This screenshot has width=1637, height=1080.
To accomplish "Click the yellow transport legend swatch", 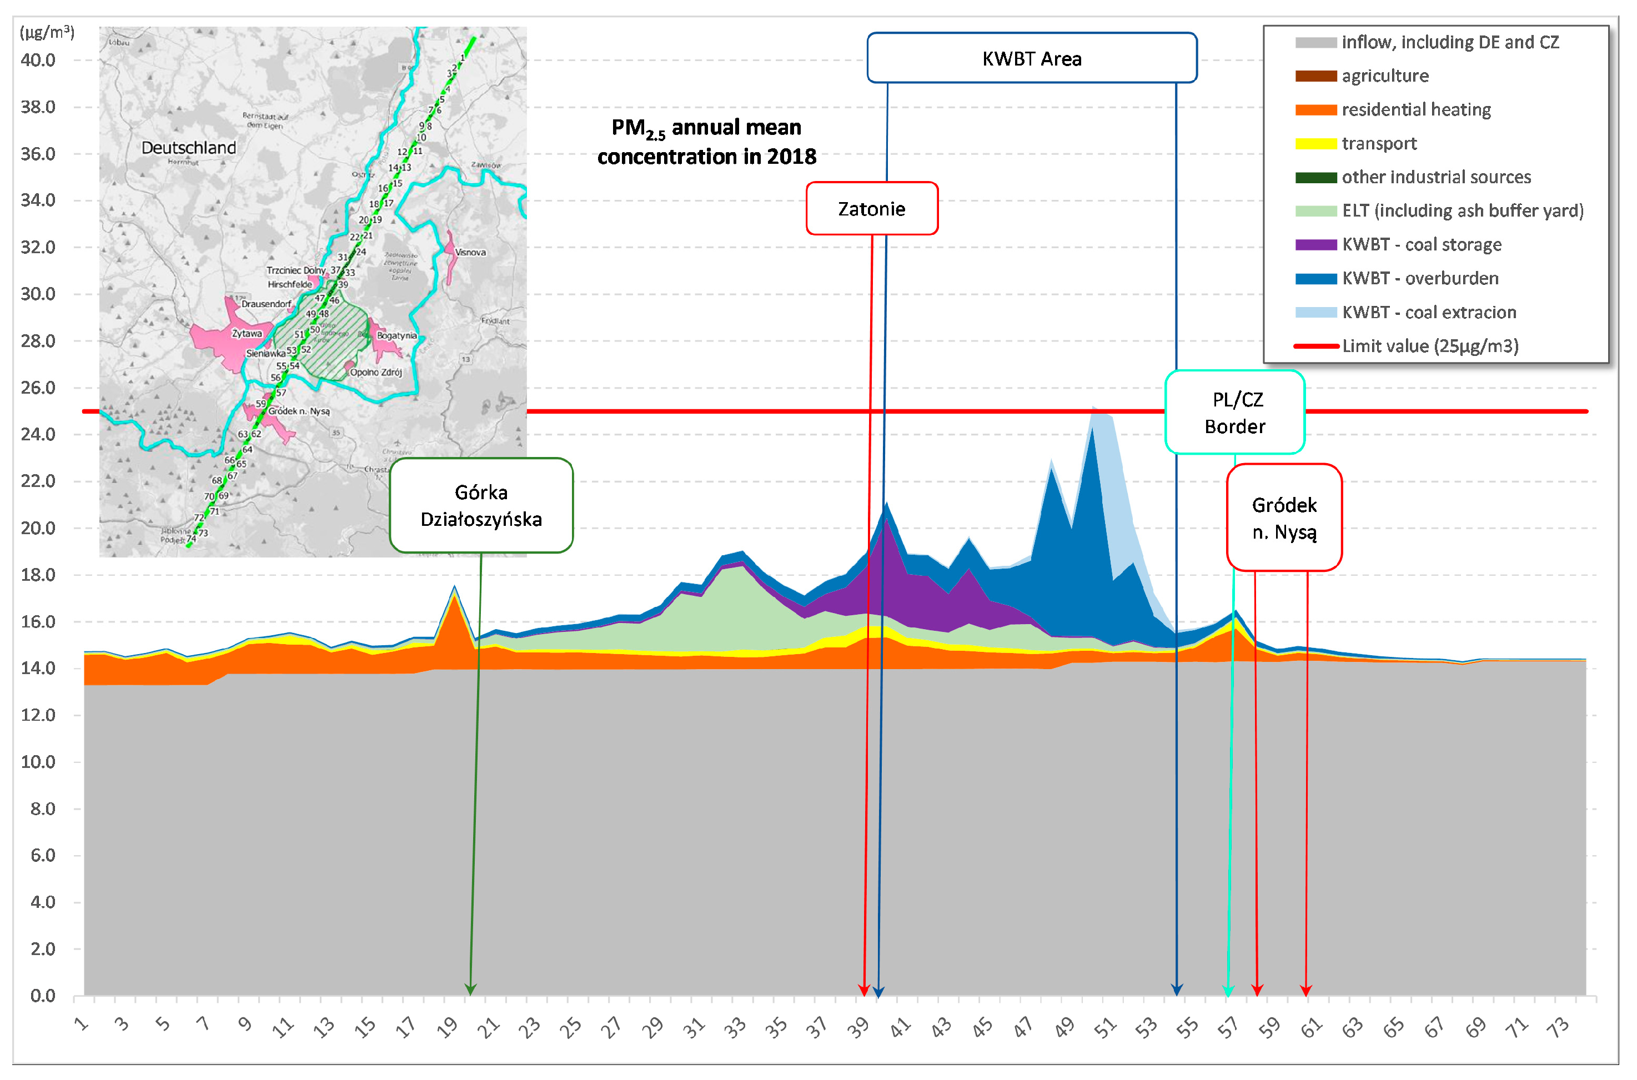I will point(1316,144).
